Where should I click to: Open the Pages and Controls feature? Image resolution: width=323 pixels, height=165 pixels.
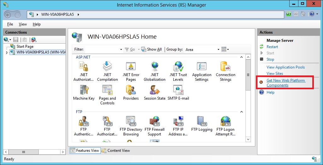pyautogui.click(x=107, y=95)
